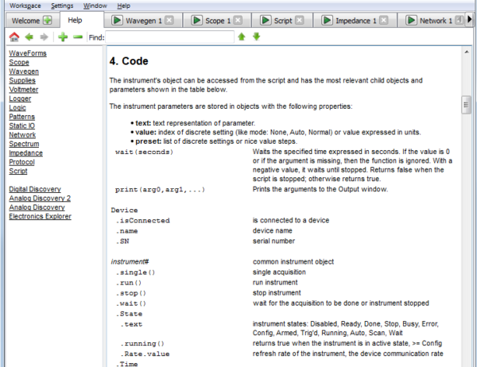Go to Help home page icon
This screenshot has height=367, width=477.
coord(14,37)
